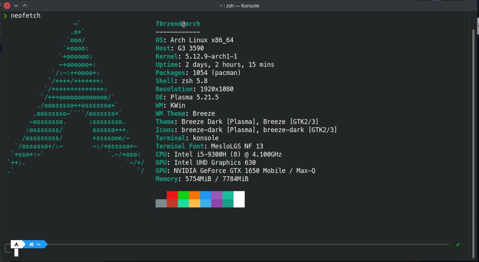479x262 pixels.
Task: Select the orange swatch in the top row
Action: [195, 195]
